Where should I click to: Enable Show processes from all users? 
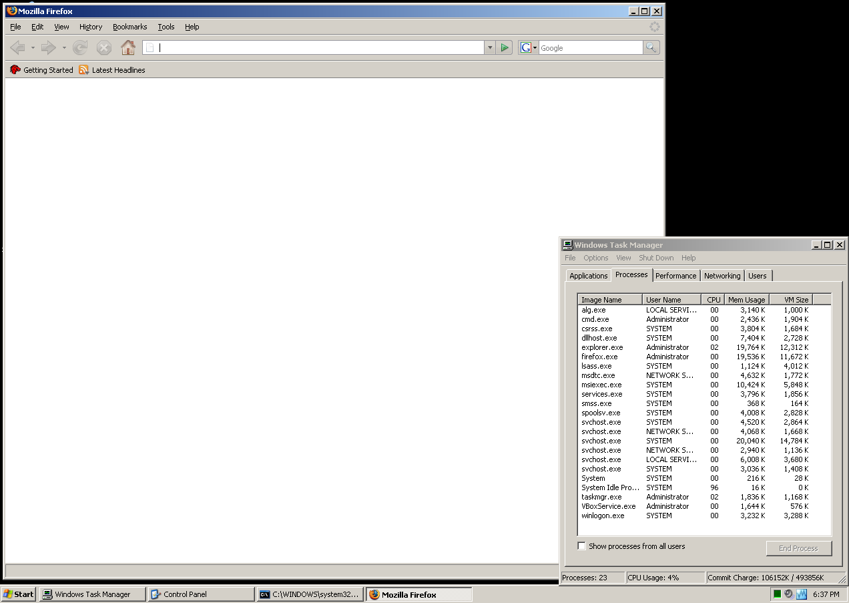pyautogui.click(x=582, y=546)
